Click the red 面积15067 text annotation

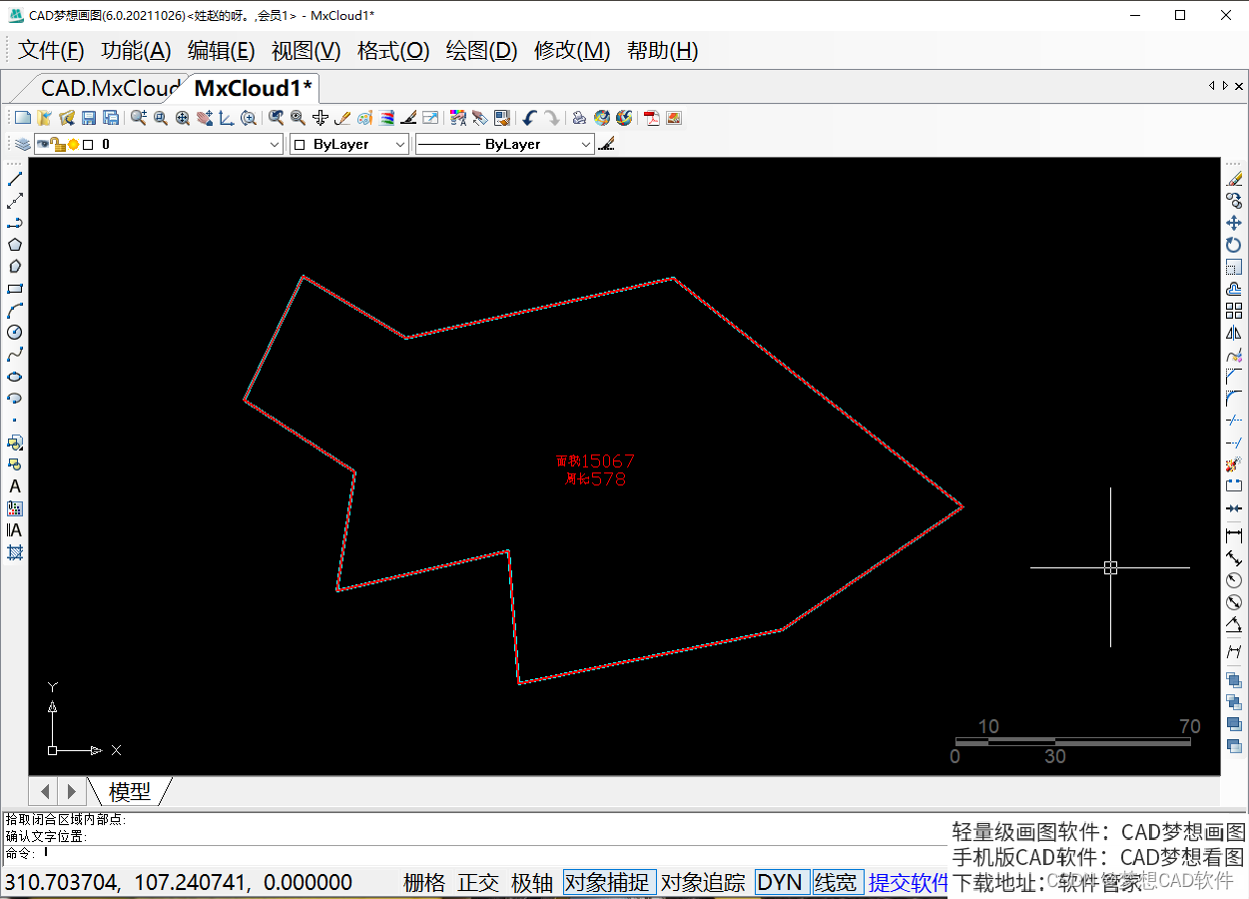tap(596, 460)
